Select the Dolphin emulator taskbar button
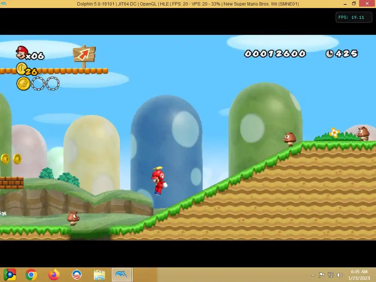376x282 pixels. [121, 274]
